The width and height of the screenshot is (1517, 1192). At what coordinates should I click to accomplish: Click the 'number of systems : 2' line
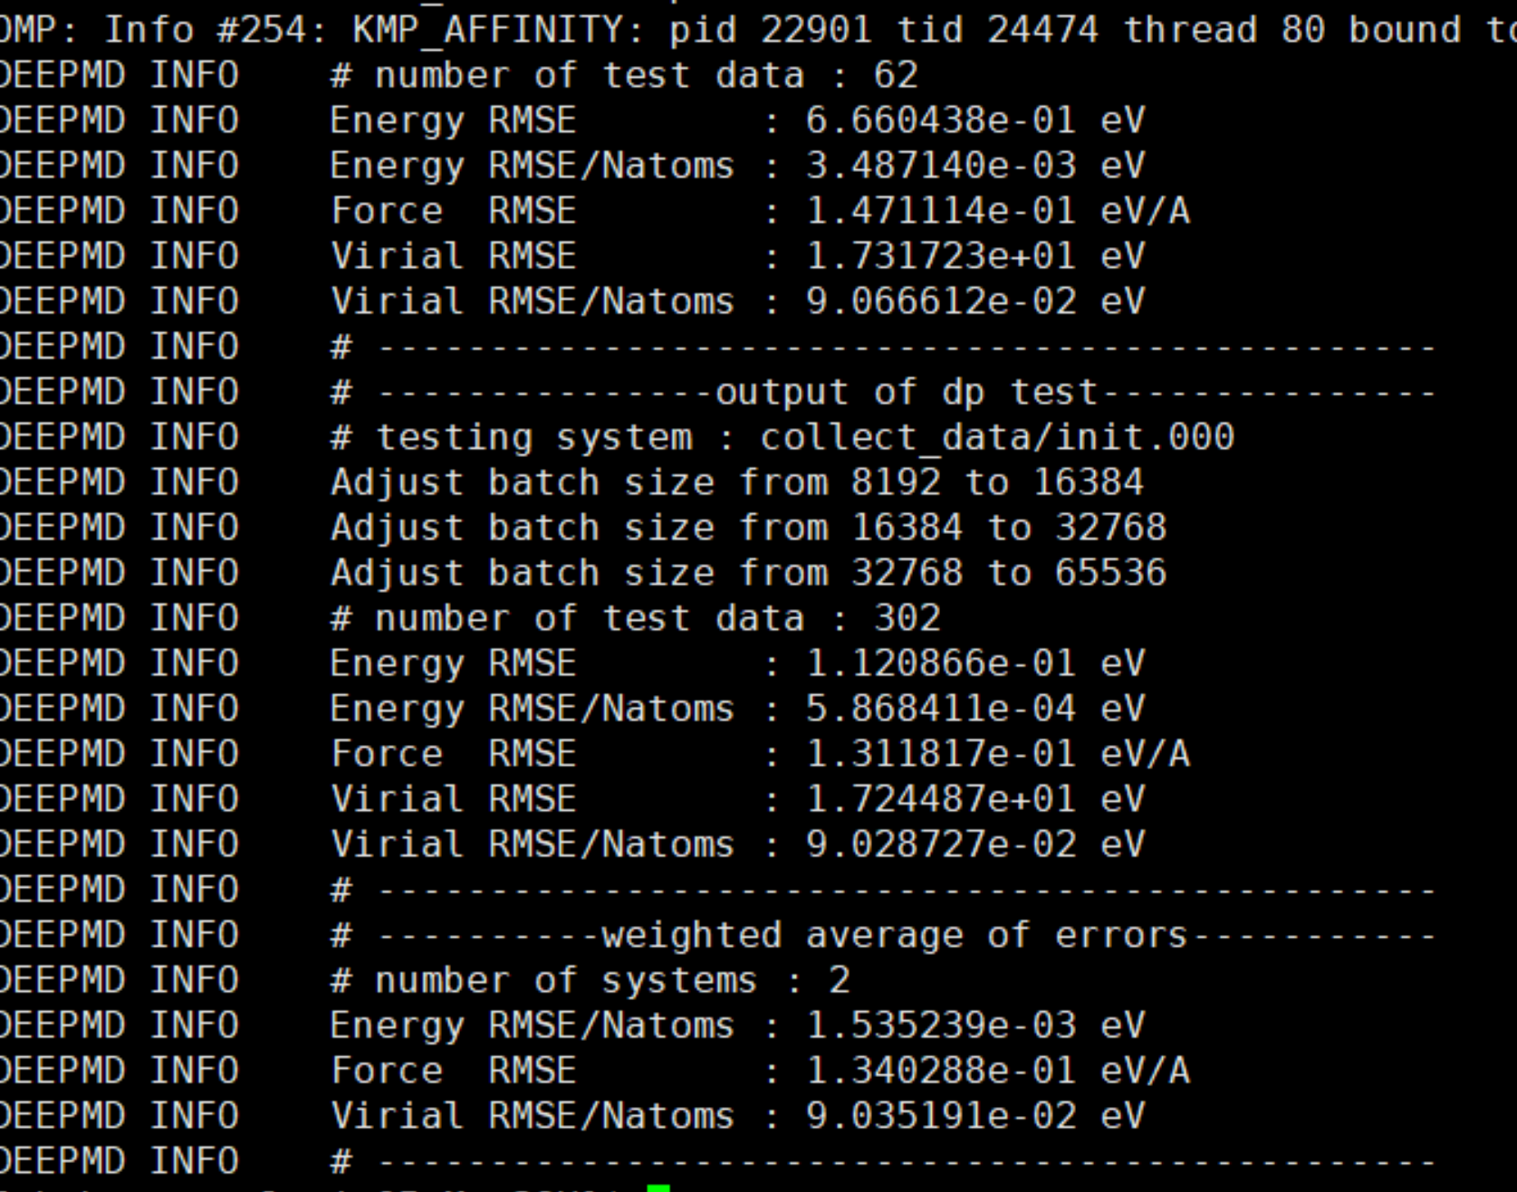pos(590,980)
